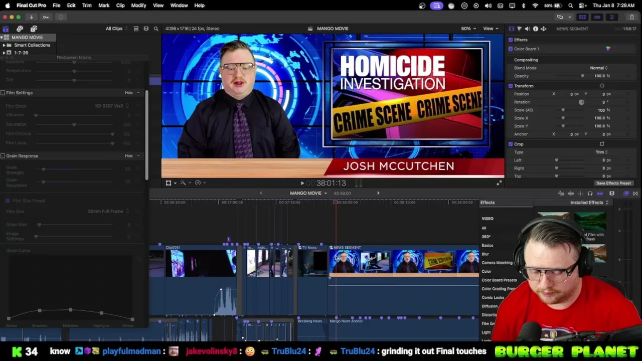The width and height of the screenshot is (642, 361).
Task: Show the Color inspector tab icon
Action: (519, 29)
